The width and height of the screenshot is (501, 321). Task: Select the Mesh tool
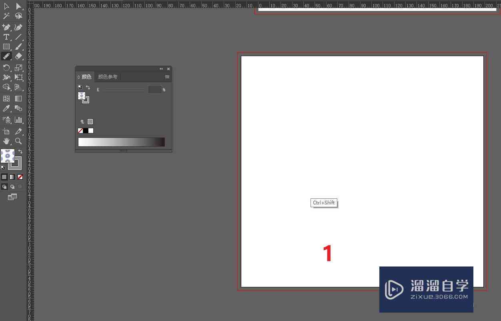click(6, 98)
